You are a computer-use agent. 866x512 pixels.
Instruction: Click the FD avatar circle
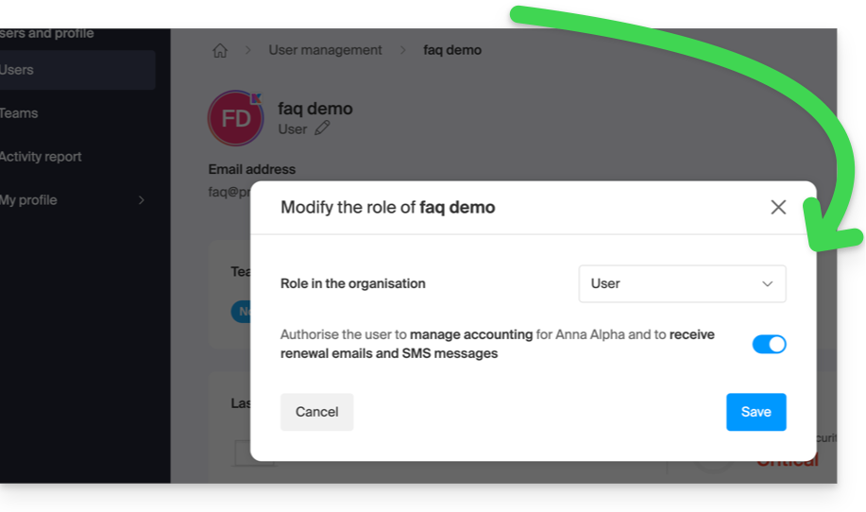pyautogui.click(x=235, y=119)
